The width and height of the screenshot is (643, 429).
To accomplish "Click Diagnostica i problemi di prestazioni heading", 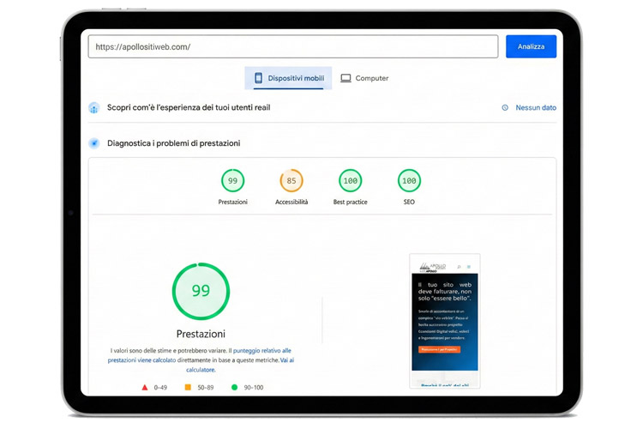I will (173, 143).
